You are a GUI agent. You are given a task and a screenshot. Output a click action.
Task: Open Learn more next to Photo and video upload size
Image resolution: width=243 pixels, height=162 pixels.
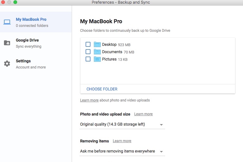143,114
